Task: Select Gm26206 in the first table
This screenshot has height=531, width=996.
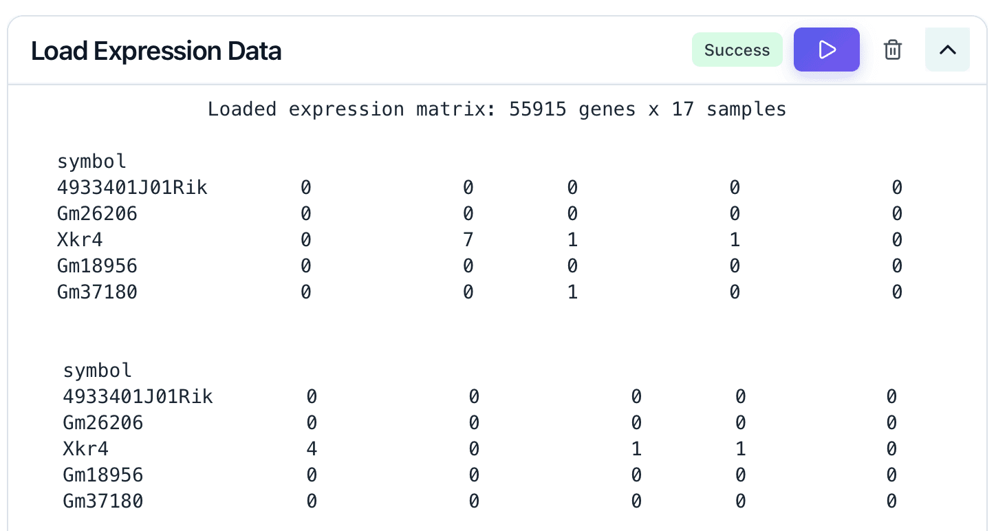Action: (97, 214)
